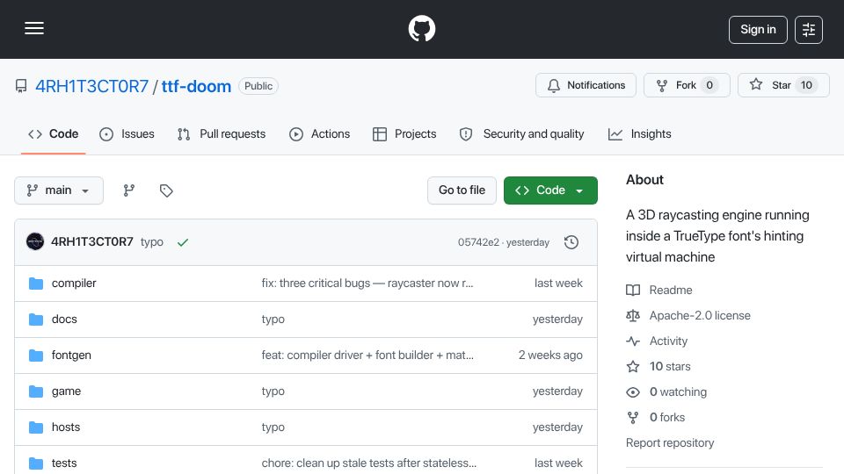The image size is (844, 474).
Task: Open the ttf-doom repository link
Action: [196, 86]
